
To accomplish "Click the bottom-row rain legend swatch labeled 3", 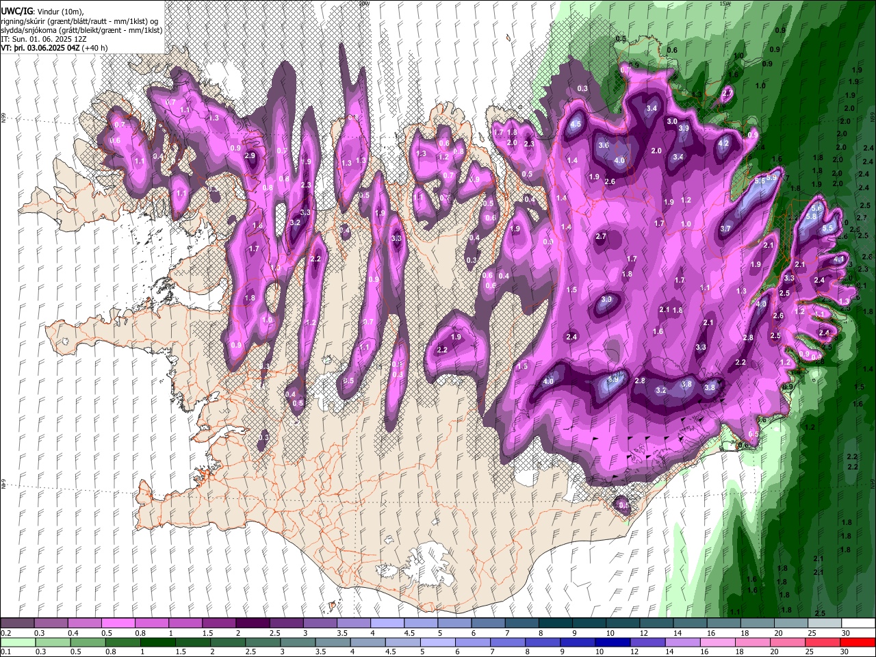I will coord(298,642).
